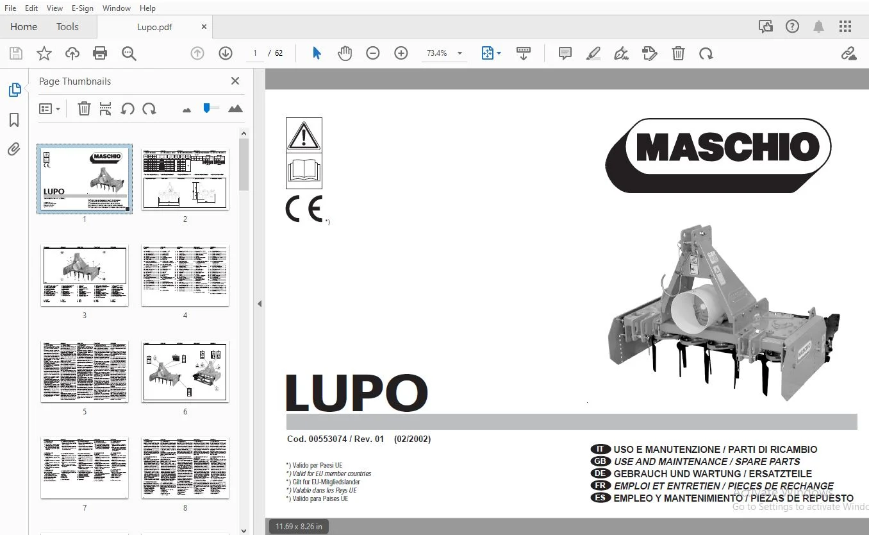Zoom out with the minus button
This screenshot has height=535, width=869.
point(373,53)
